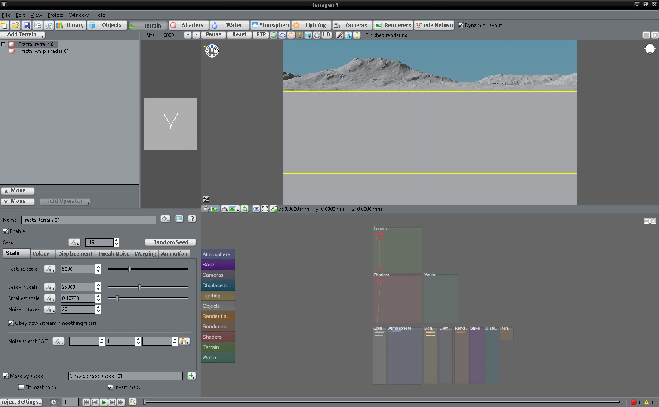Select Fractal warp shader 01 in list
Screen dimensions: 659x407
[43, 51]
